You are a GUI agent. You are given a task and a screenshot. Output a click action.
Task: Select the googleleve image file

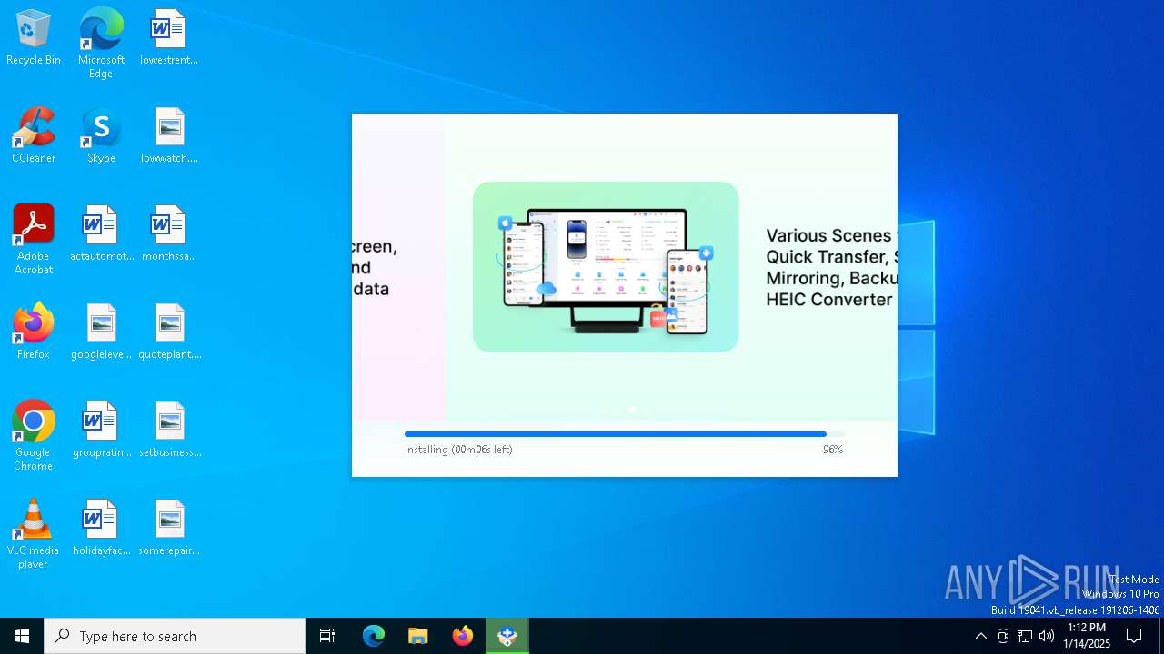[101, 332]
